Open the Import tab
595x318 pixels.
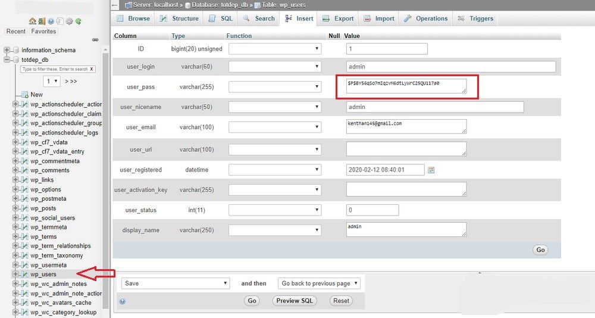[378, 18]
